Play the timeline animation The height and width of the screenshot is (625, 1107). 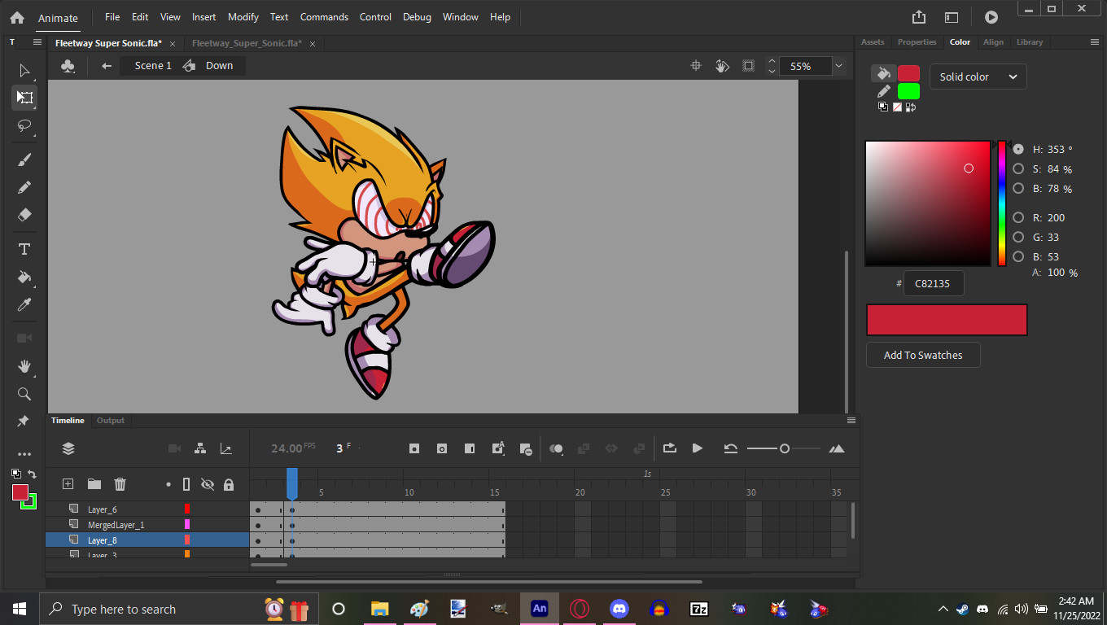[698, 448]
